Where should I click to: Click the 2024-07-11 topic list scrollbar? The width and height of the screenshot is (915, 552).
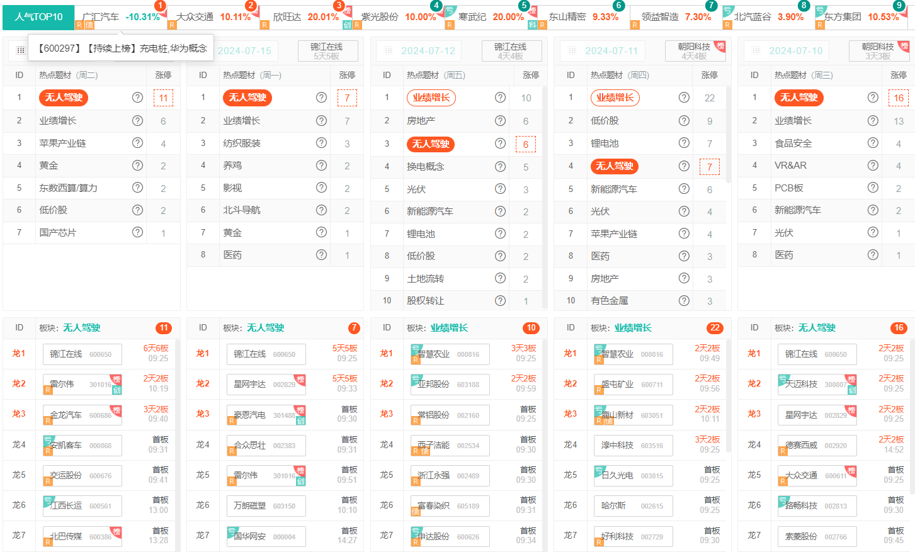pyautogui.click(x=729, y=135)
